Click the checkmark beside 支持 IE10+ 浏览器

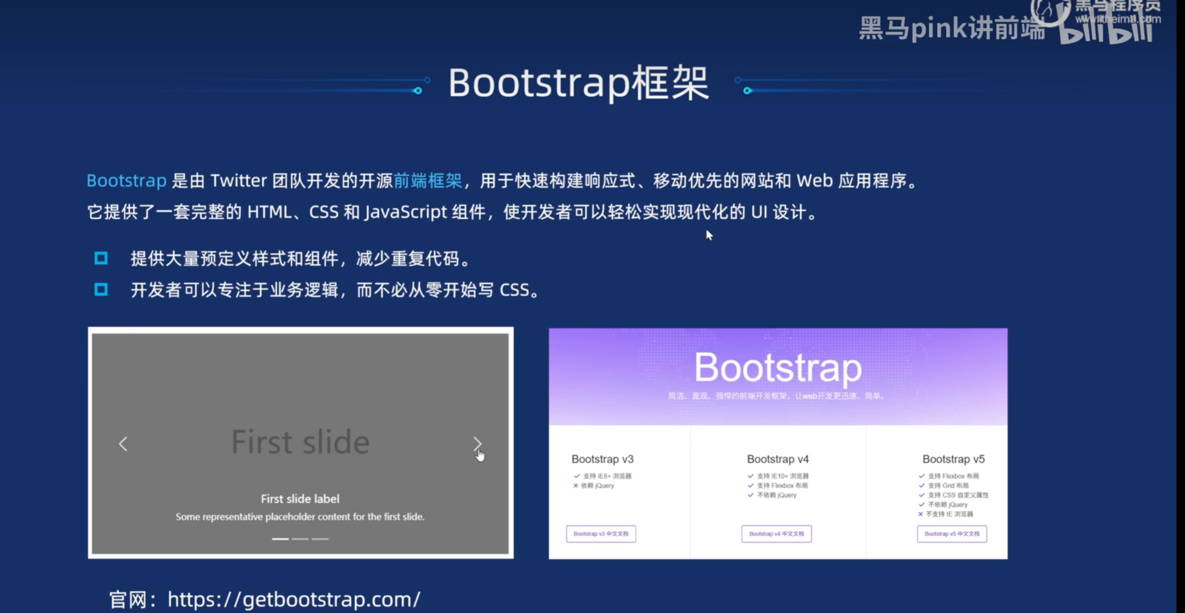click(749, 476)
